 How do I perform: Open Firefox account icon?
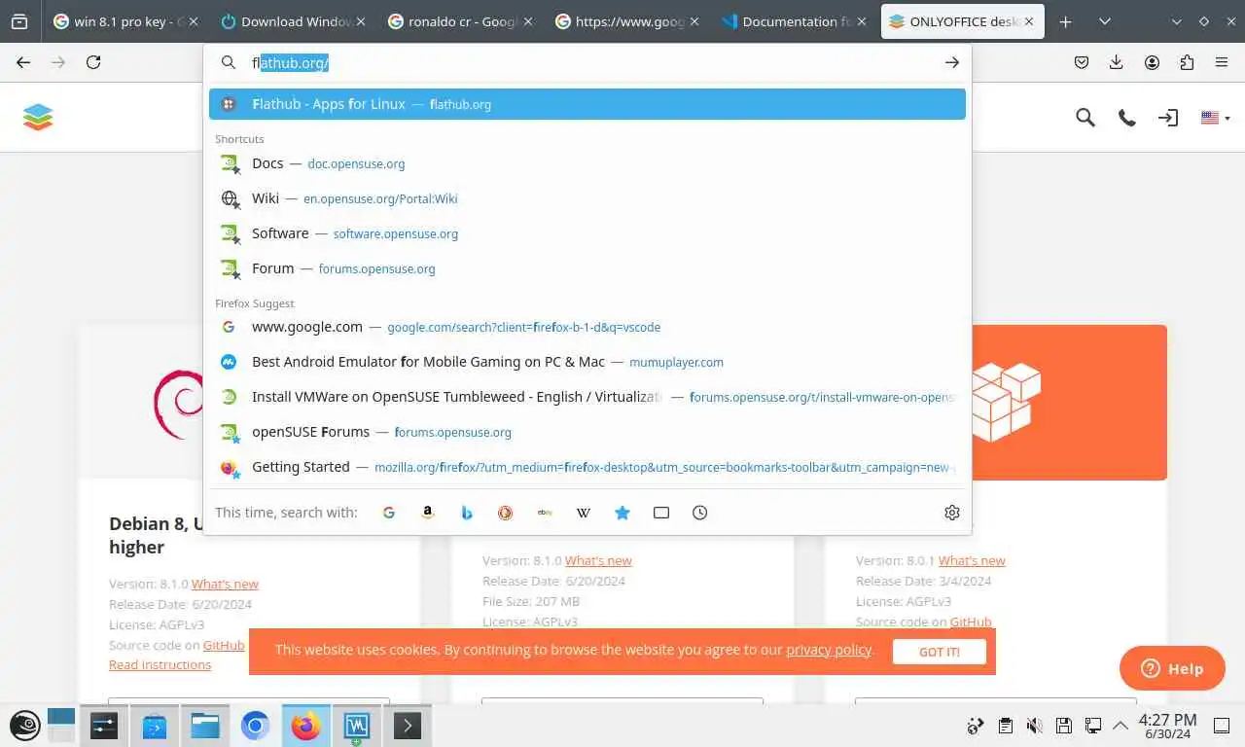pyautogui.click(x=1152, y=62)
